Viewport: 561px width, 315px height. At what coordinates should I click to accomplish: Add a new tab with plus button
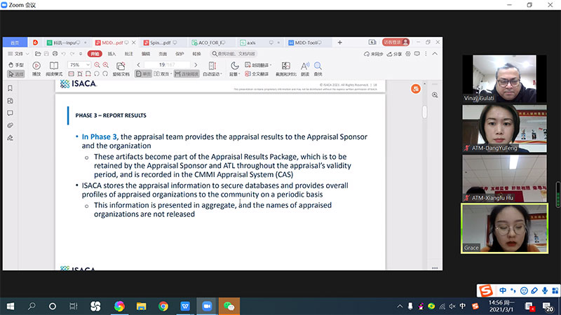tap(340, 43)
